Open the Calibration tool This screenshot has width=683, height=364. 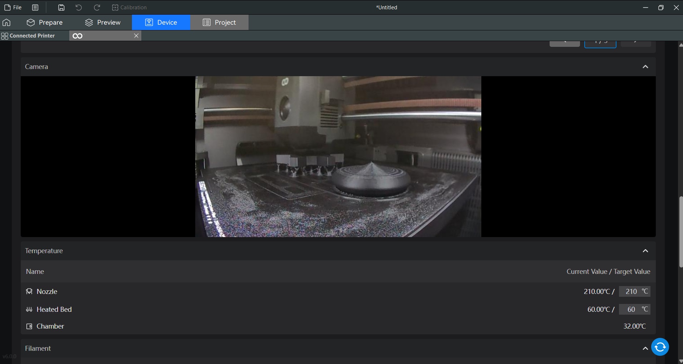[x=129, y=8]
